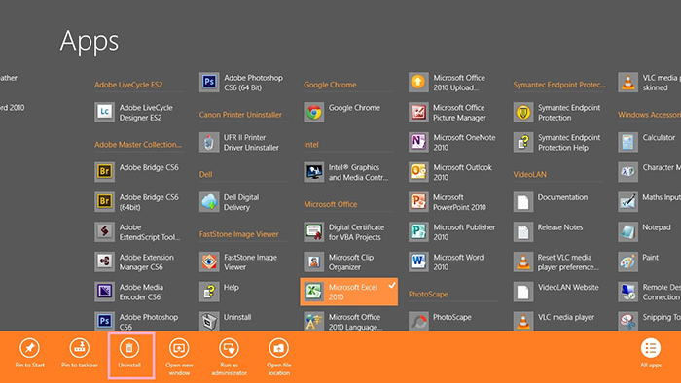This screenshot has width=681, height=383.
Task: Launch Adobe Bridge CS6 (64bit) icon
Action: coord(105,201)
